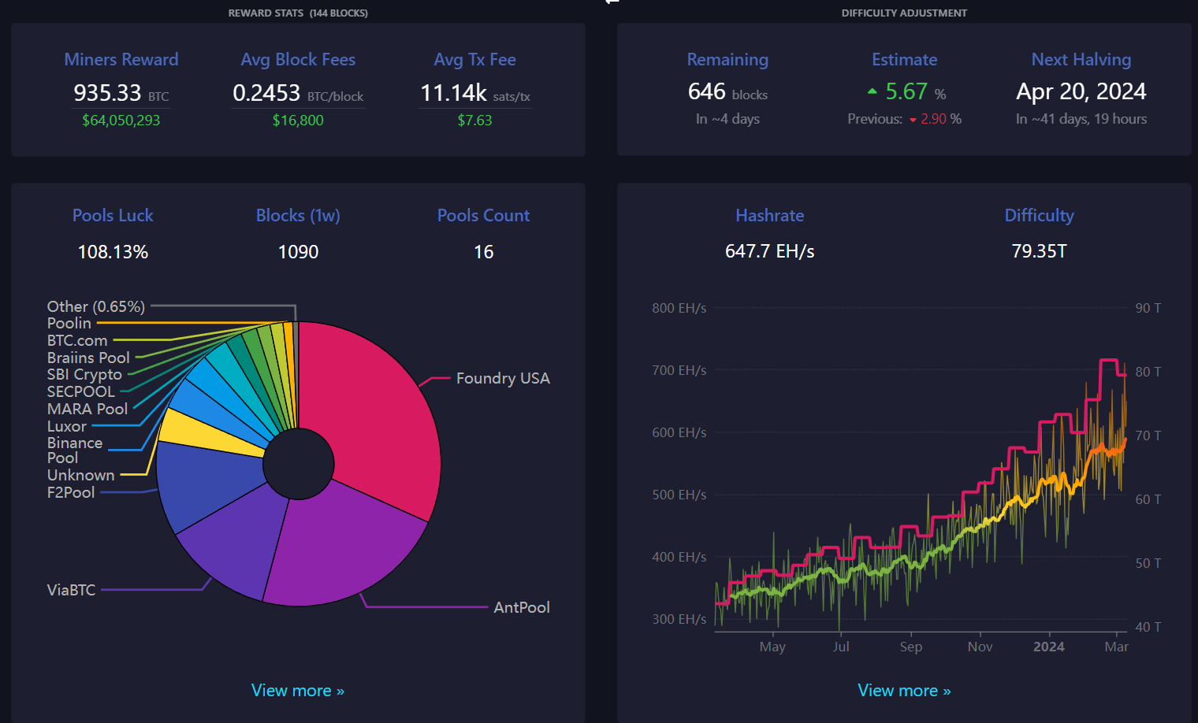Click the Miners Reward heading
Image resolution: width=1198 pixels, height=723 pixels.
(121, 59)
